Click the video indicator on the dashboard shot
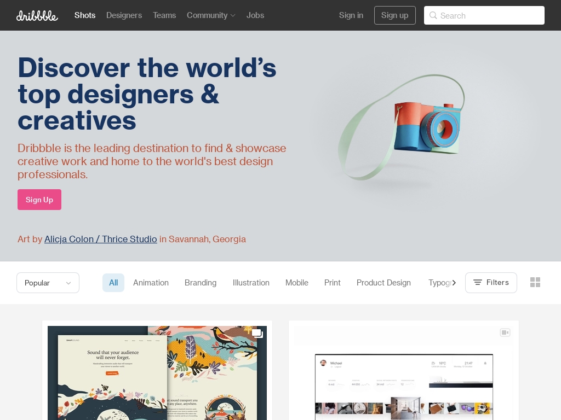 coord(505,332)
